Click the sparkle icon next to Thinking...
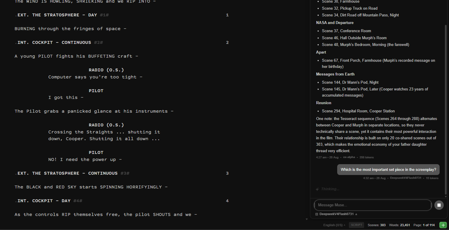The width and height of the screenshot is (449, 230). [x=318, y=189]
